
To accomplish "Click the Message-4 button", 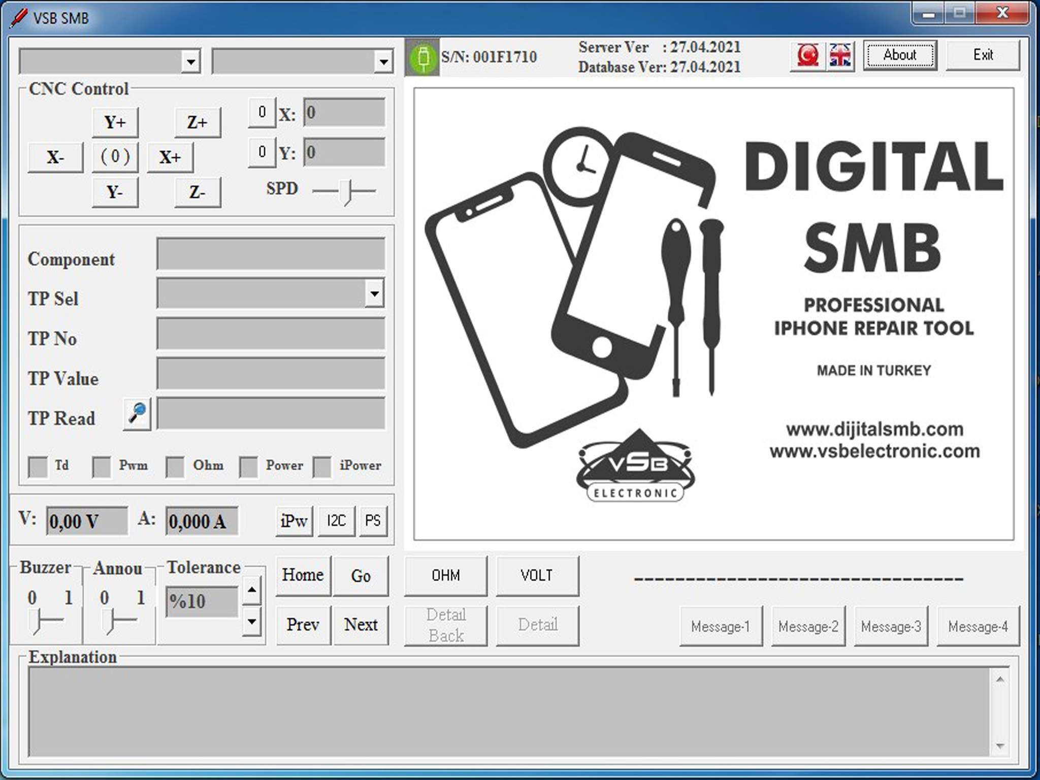I will 978,626.
